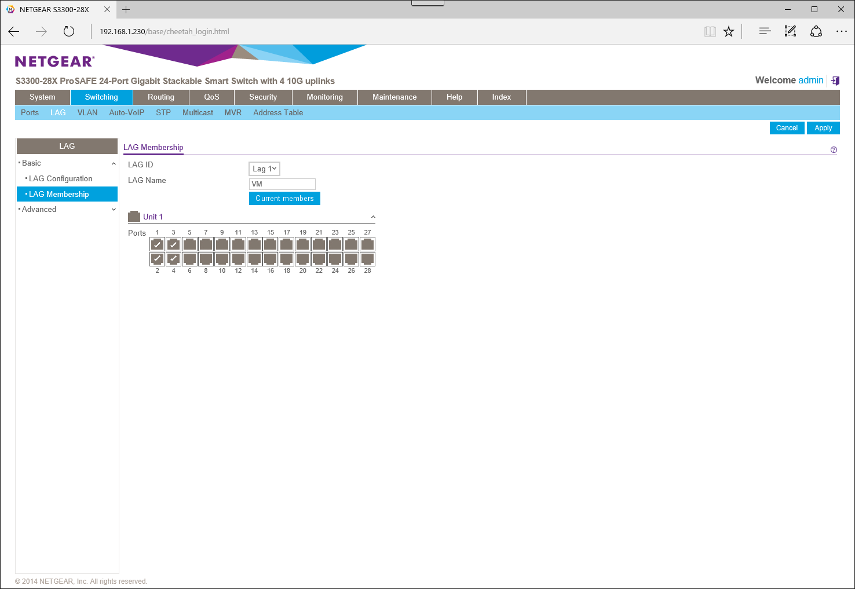Open the Help tab
This screenshot has width=855, height=589.
(x=455, y=97)
